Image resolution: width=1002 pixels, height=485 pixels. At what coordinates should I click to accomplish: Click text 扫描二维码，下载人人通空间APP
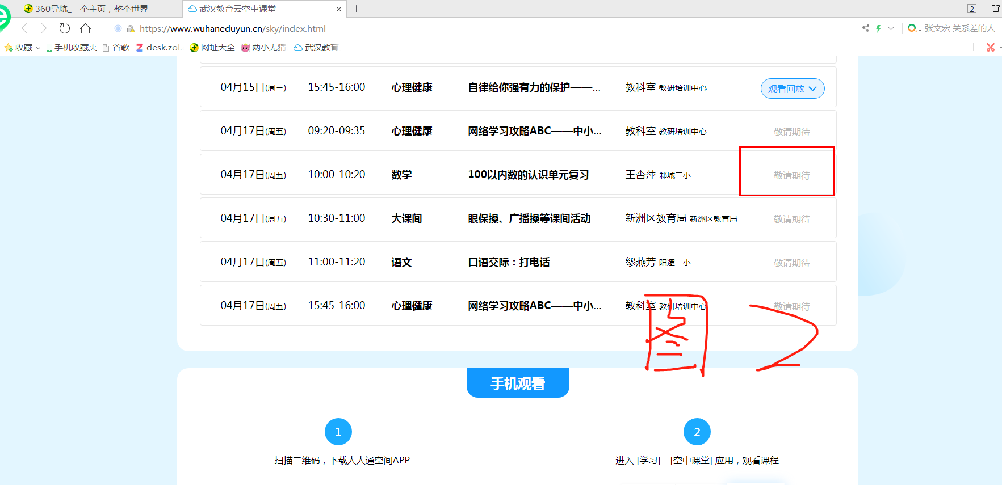[x=342, y=461]
